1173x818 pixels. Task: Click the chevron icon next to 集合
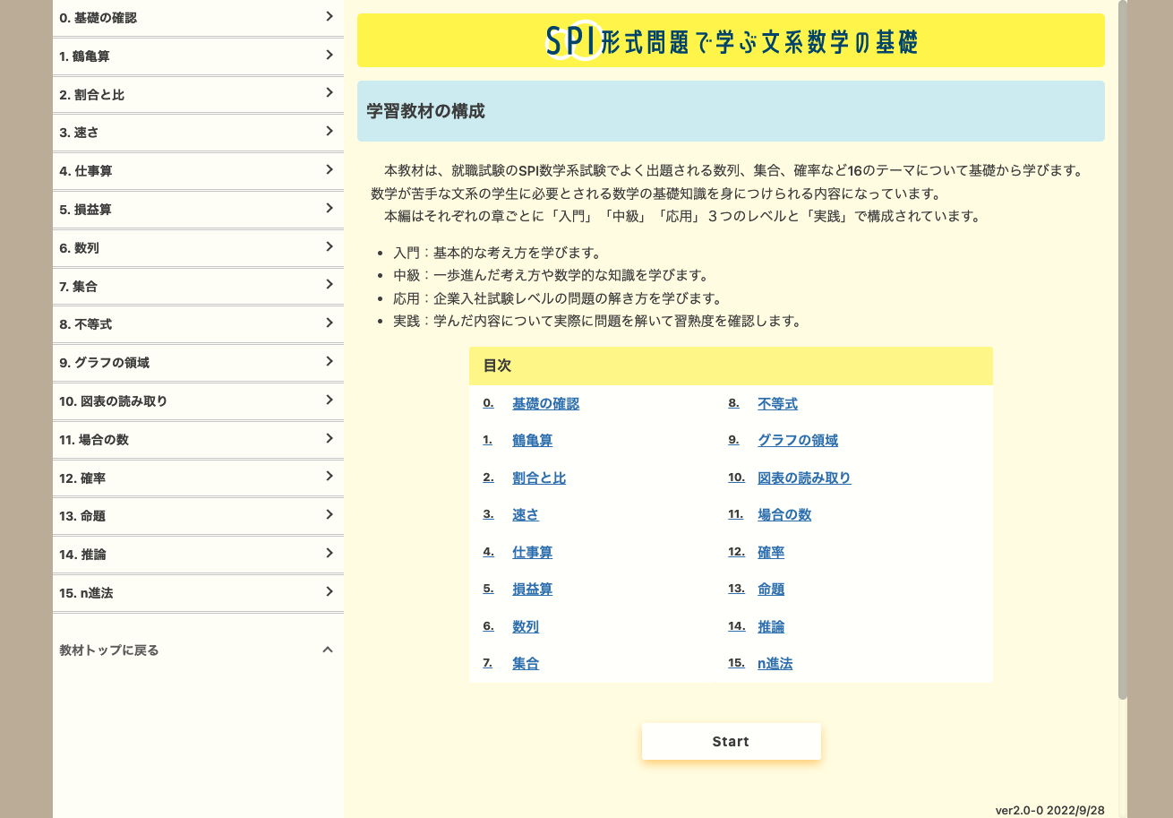pos(329,286)
